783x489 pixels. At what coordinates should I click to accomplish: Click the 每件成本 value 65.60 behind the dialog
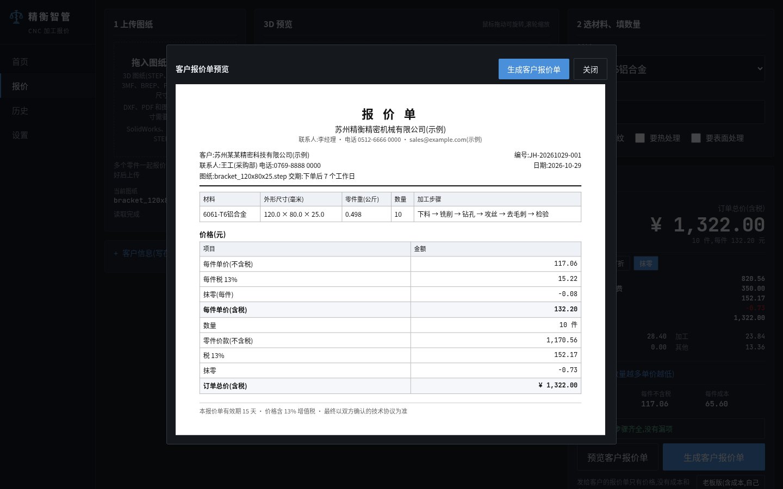[717, 404]
